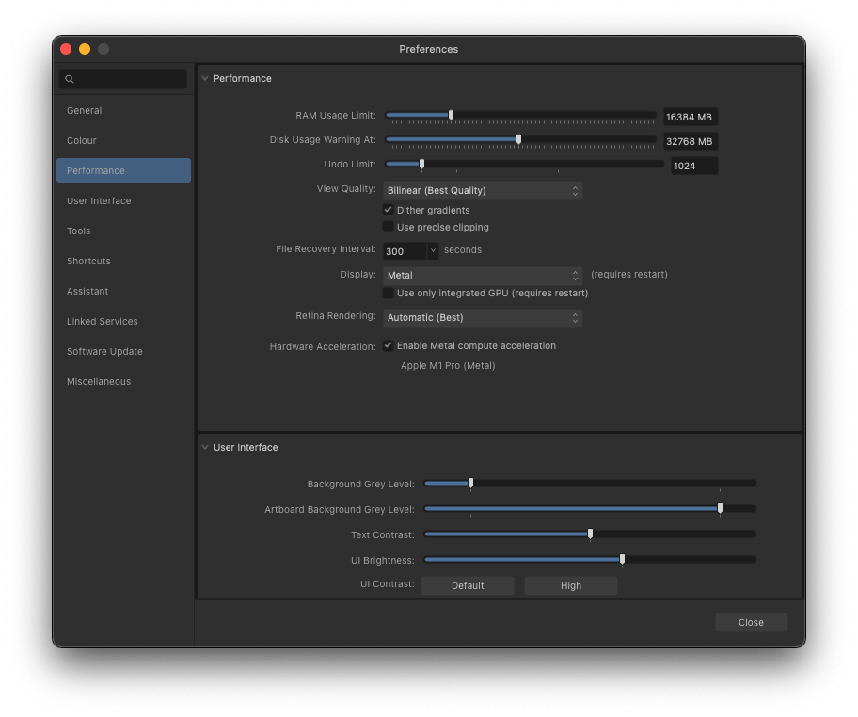Enable Use precise clipping checkbox
The image size is (858, 717).
(388, 227)
